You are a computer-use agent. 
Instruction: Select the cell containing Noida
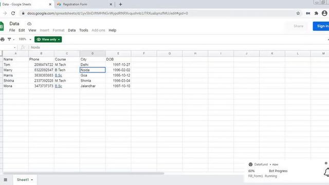click(93, 70)
